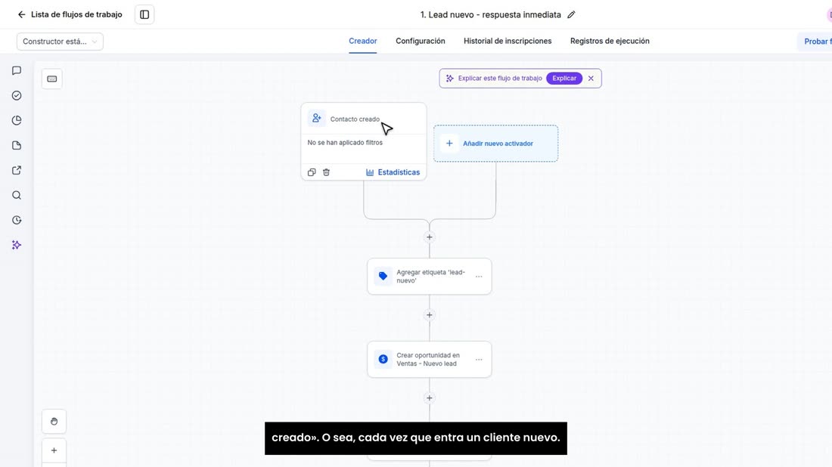Image resolution: width=832 pixels, height=467 pixels.
Task: Add step between etiqueta and oportunidad actions
Action: pyautogui.click(x=430, y=315)
